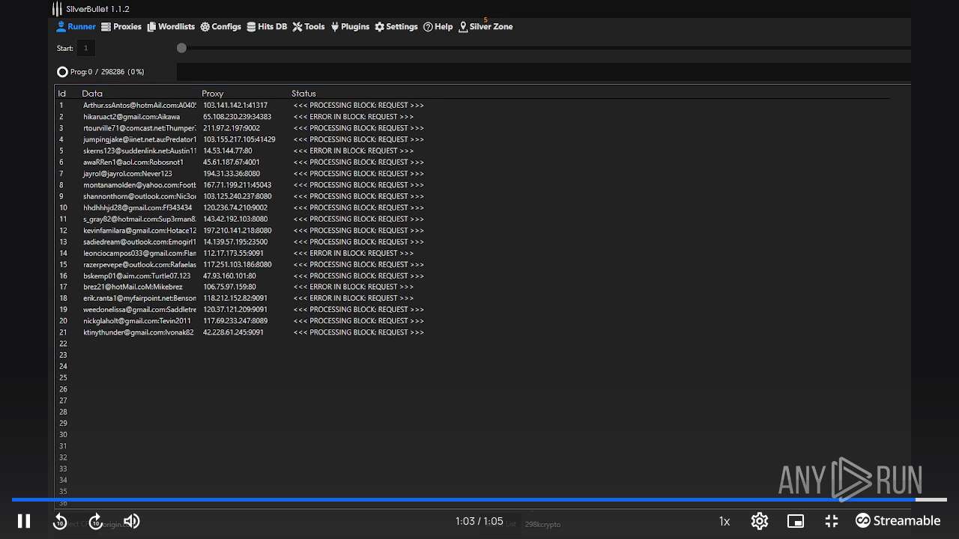Image resolution: width=959 pixels, height=539 pixels.
Task: Click proxy 103.155.217.105:41429
Action: (239, 139)
